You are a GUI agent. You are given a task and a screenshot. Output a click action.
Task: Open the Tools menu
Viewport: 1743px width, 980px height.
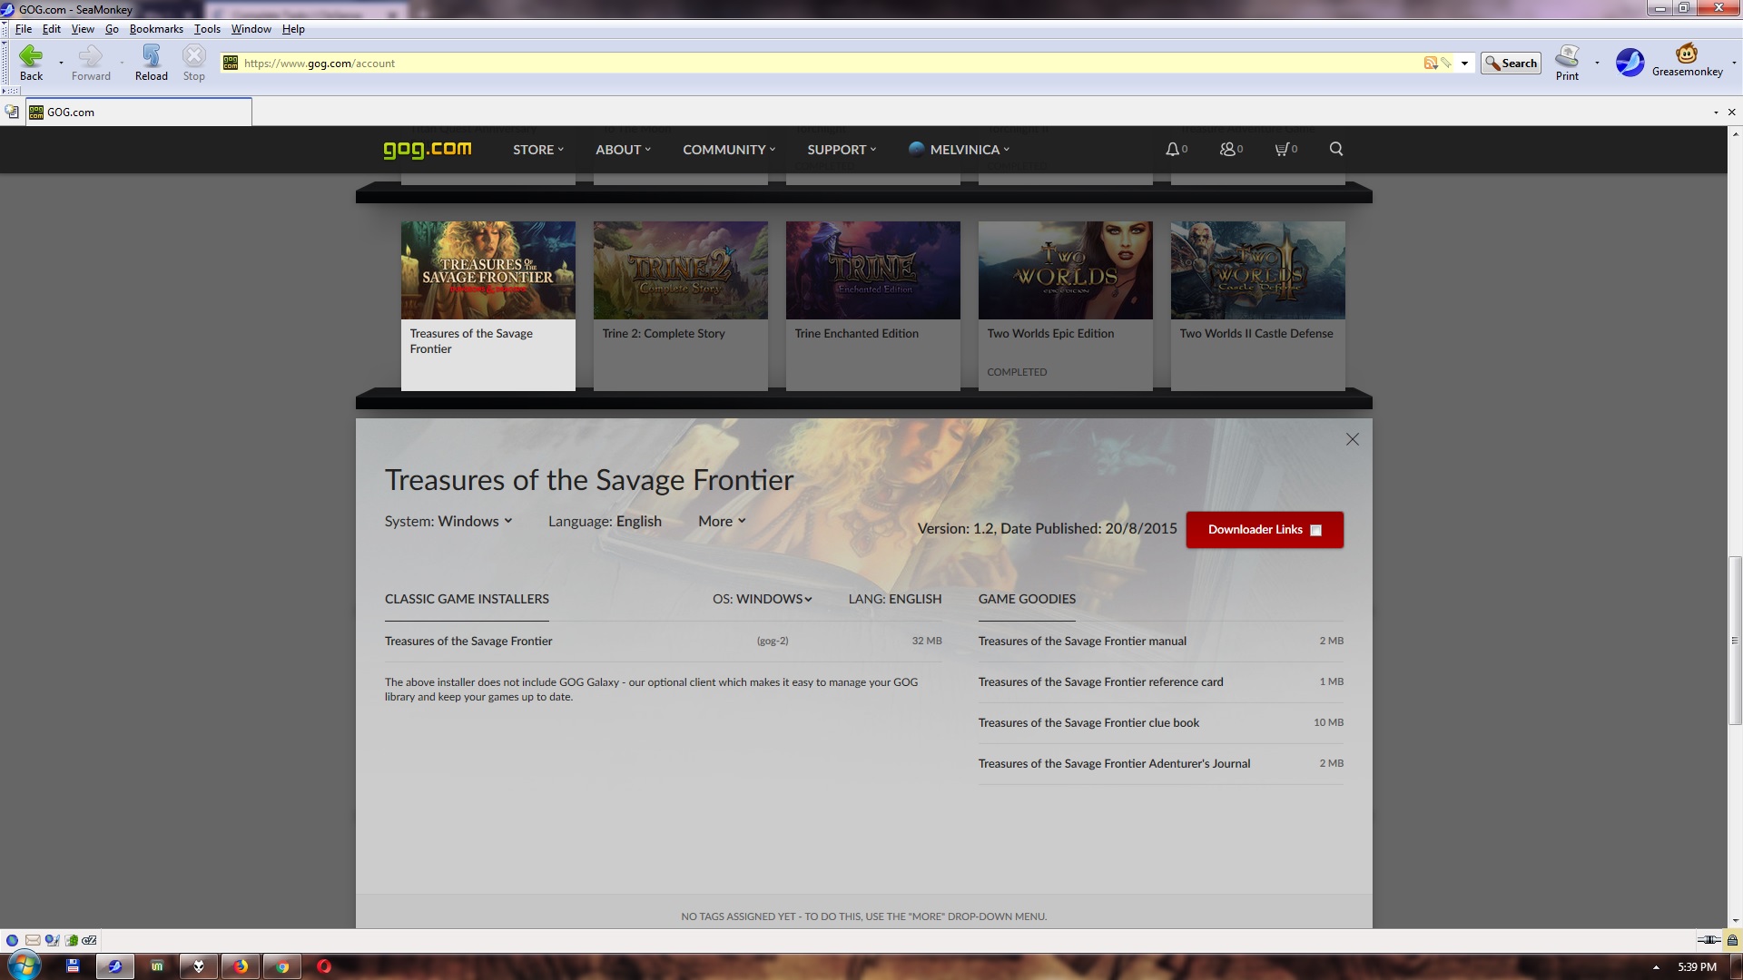[207, 29]
